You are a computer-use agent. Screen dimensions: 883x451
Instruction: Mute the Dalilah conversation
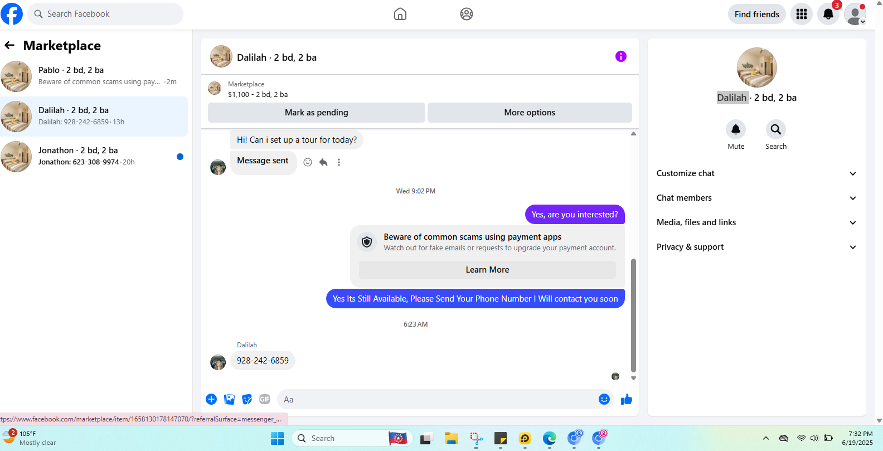(x=736, y=130)
